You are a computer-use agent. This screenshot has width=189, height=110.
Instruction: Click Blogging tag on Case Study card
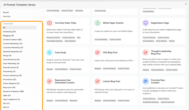50,69
